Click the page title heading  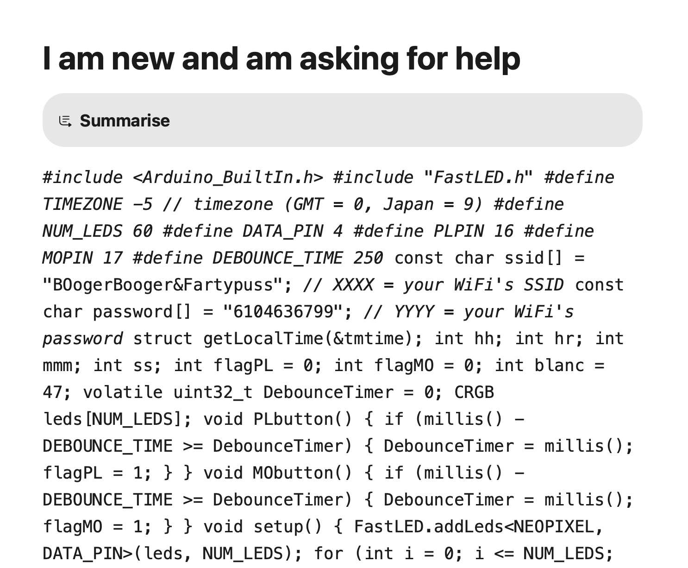(x=281, y=59)
